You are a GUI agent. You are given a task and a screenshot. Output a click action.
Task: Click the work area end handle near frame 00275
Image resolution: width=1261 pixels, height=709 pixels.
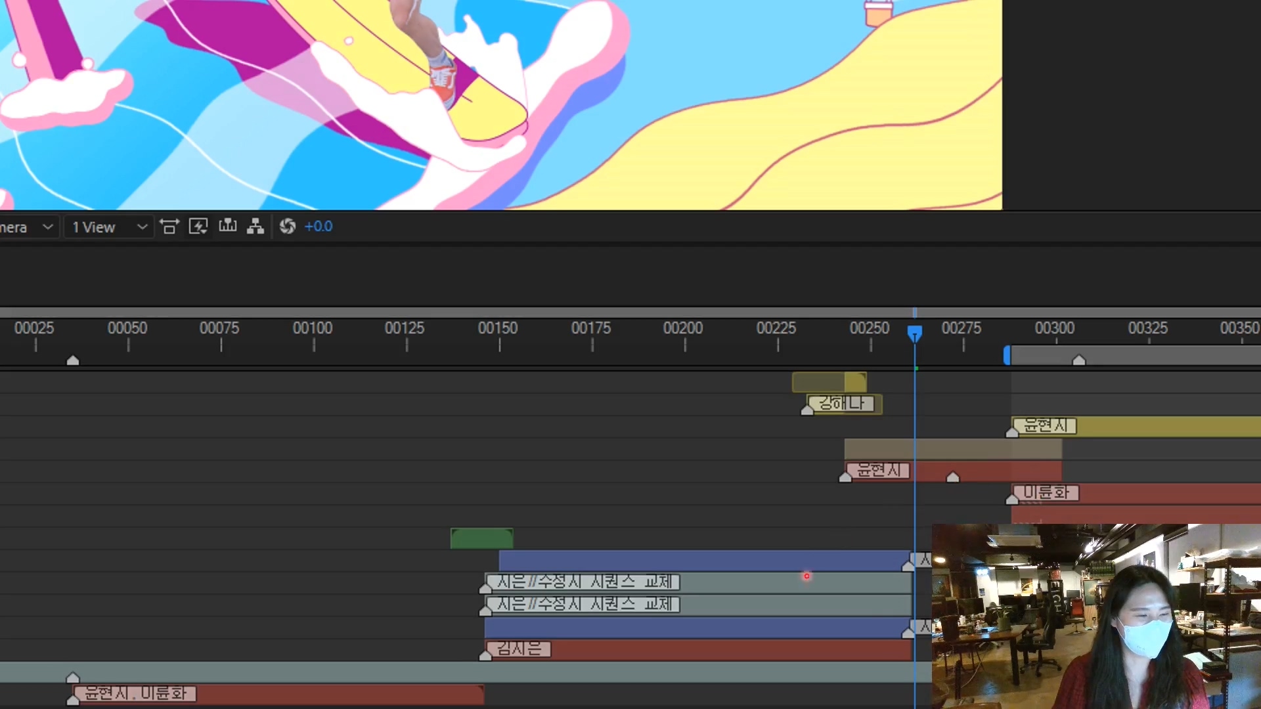[1007, 354]
